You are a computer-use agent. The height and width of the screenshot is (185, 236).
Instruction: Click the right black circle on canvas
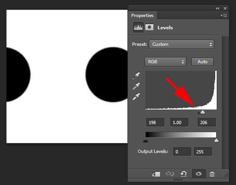click(107, 75)
